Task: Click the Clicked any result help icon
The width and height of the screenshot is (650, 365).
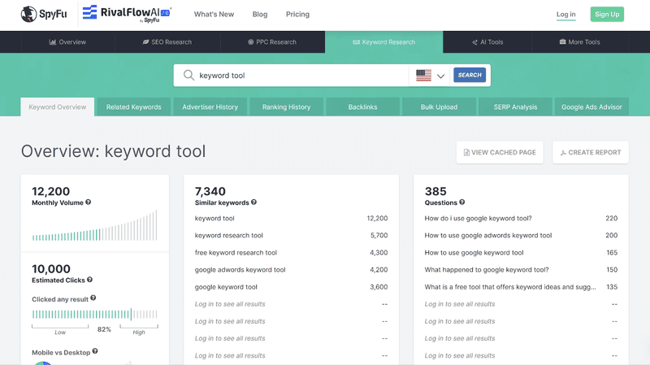Action: coord(93,298)
